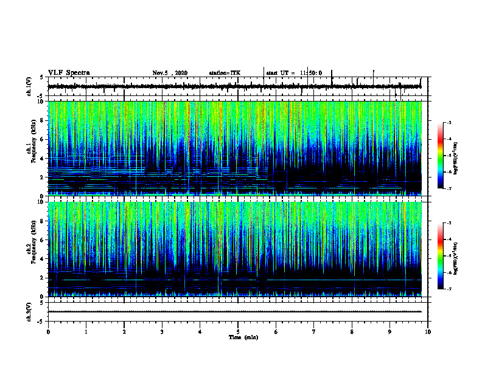This screenshot has width=482, height=372.
Task: Click time axis tick label "9"
Action: [x=389, y=332]
